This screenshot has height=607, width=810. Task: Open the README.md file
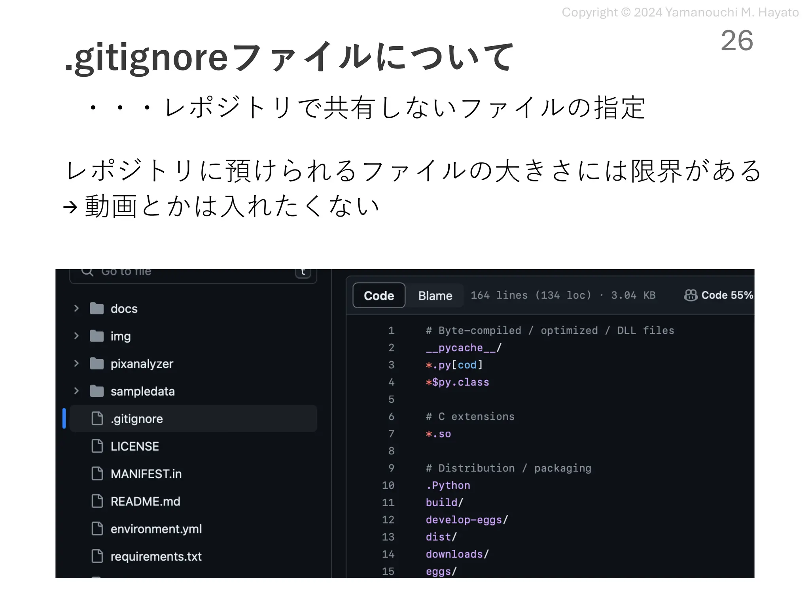(x=146, y=501)
